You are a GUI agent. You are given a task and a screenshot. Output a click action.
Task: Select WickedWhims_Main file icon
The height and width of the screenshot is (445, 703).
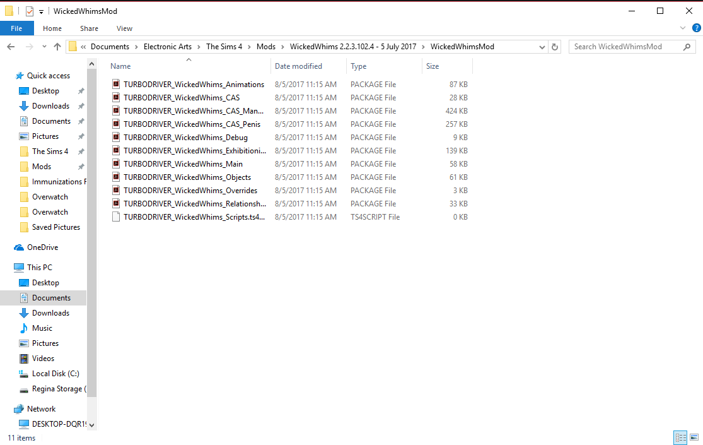tap(116, 163)
